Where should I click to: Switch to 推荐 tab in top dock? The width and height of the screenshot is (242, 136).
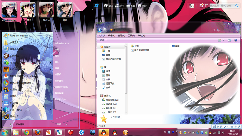coord(131,6)
